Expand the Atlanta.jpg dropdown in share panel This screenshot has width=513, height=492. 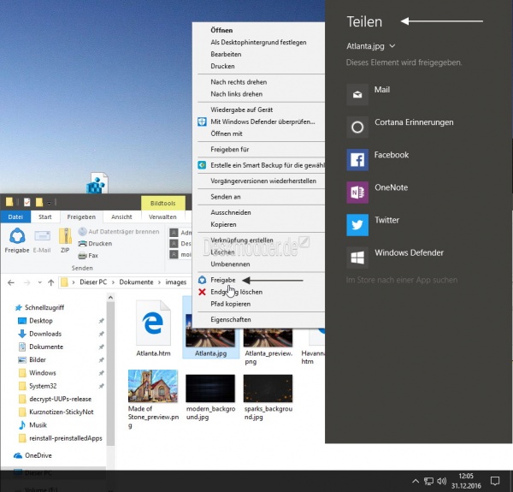[371, 46]
